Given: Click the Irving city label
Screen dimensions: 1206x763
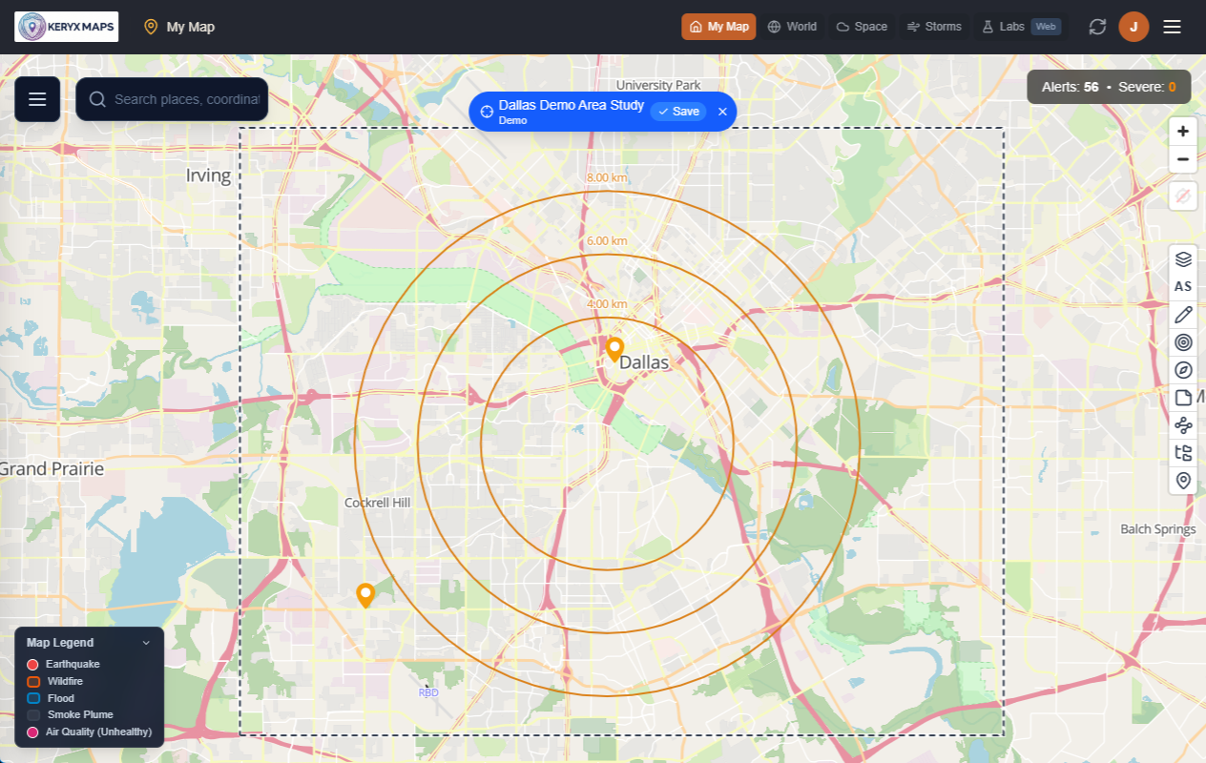Looking at the screenshot, I should [208, 175].
